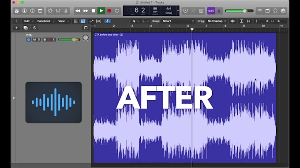Image resolution: width=300 pixels, height=168 pixels.
Task: Toggle the Solo S button in control bar
Action: 201,11
